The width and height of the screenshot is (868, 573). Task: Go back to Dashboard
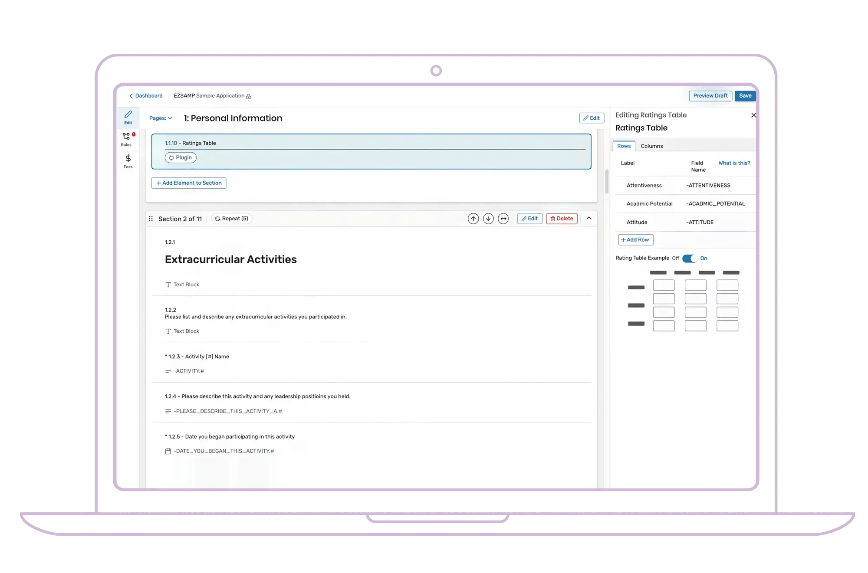coord(146,96)
